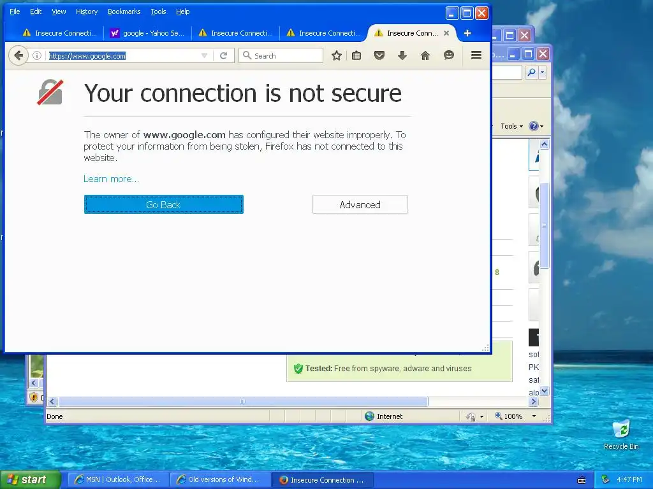Click Internet Explorer vertical scrollbar thumb

coord(544,225)
